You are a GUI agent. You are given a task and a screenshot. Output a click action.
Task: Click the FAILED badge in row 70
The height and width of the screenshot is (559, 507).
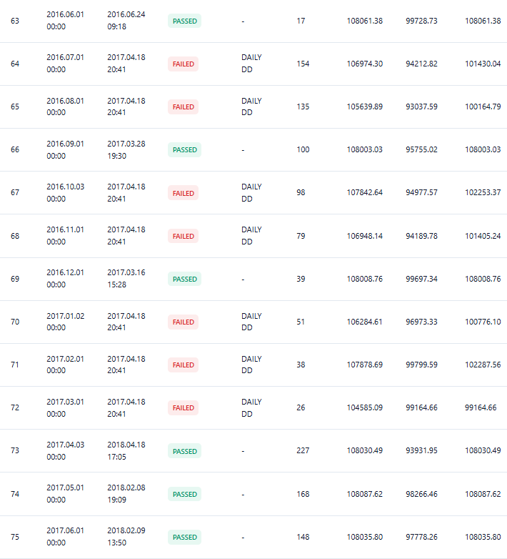click(x=183, y=322)
